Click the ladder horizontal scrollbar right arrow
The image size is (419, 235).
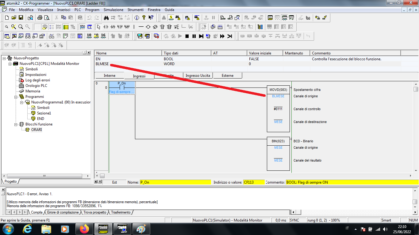coord(411,176)
